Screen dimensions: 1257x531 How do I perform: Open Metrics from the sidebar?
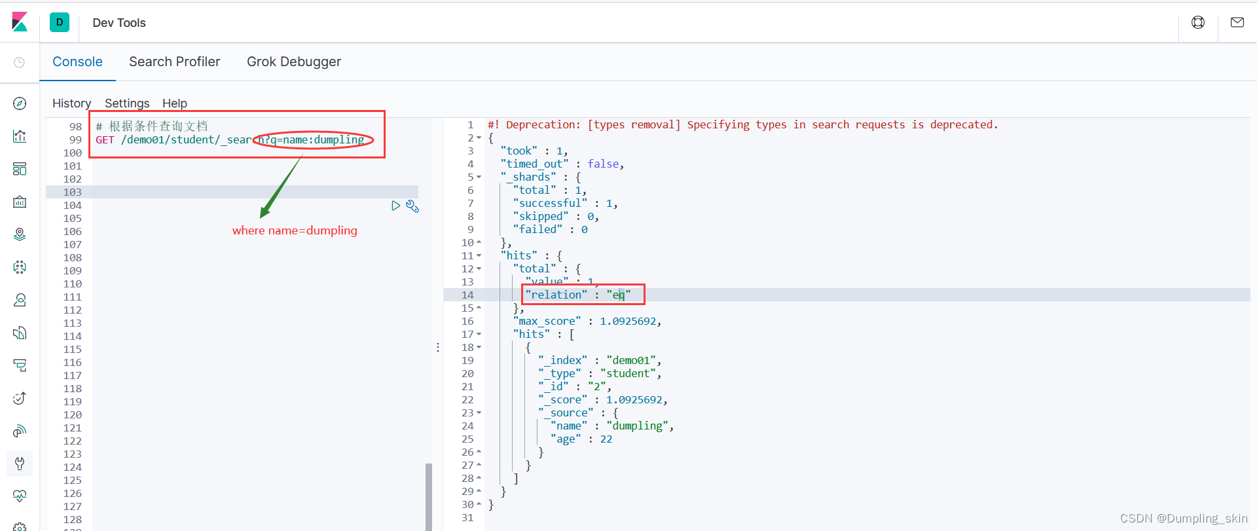point(20,300)
